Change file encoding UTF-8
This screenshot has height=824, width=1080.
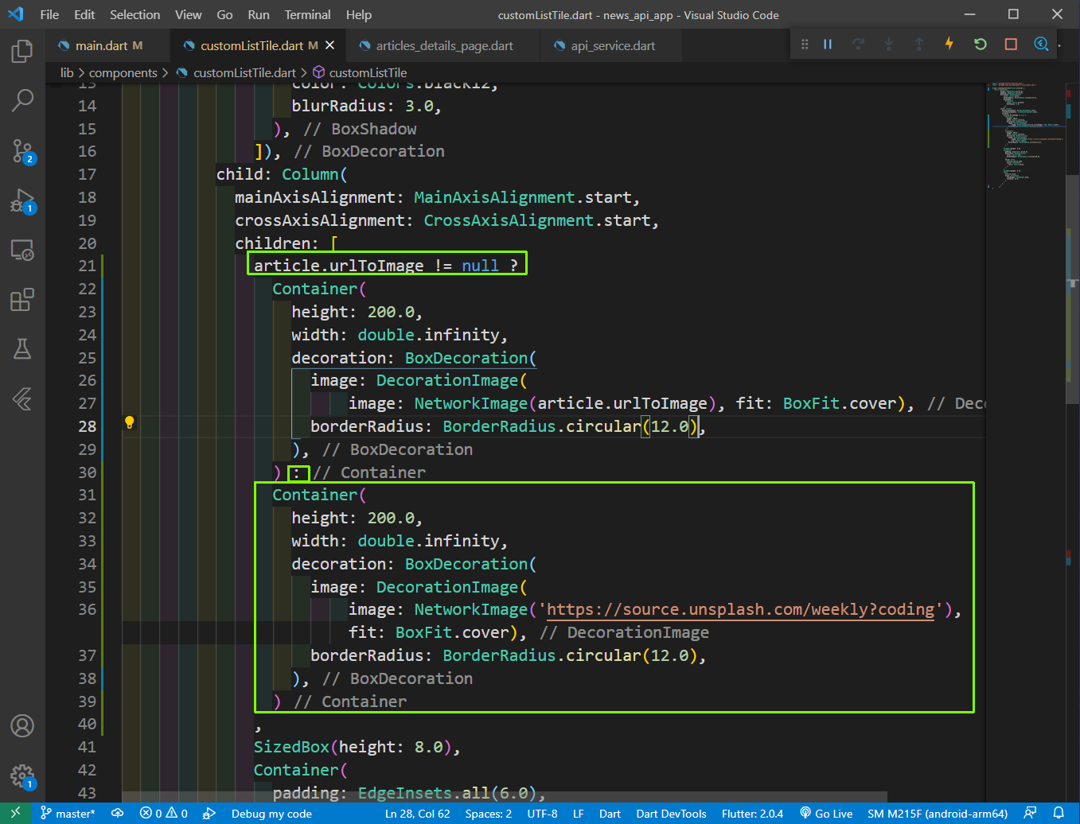pyautogui.click(x=542, y=813)
